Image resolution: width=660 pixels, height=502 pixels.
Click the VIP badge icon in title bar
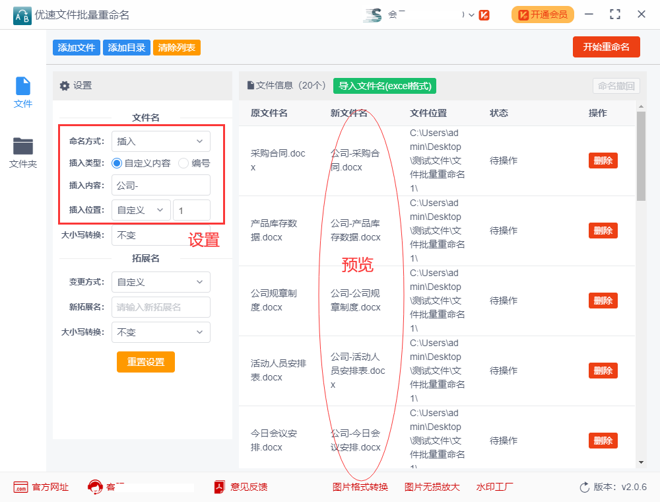(484, 15)
